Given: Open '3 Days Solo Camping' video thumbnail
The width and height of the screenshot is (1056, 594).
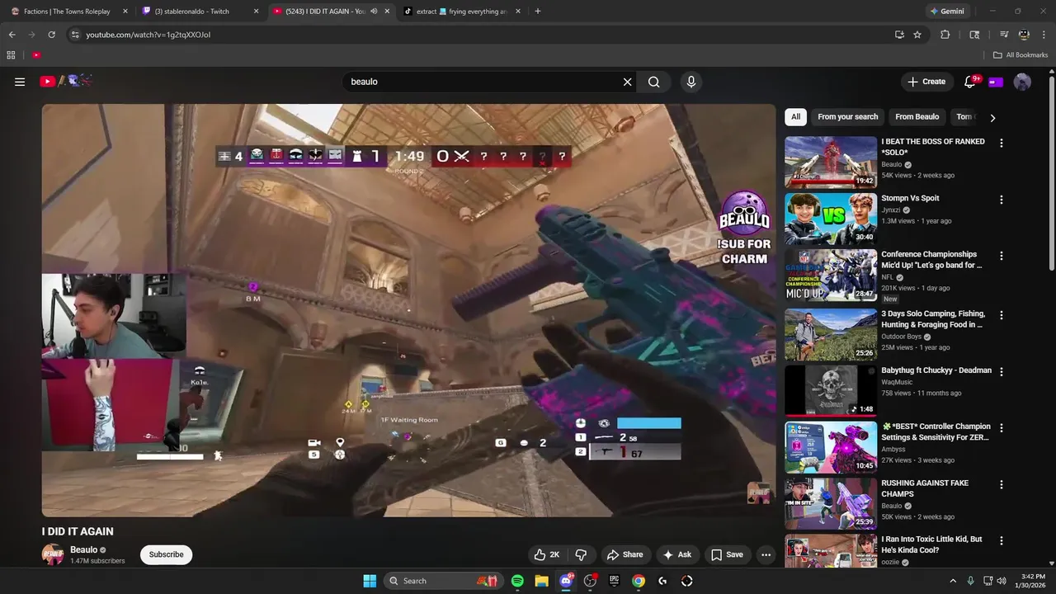Looking at the screenshot, I should [x=831, y=335].
